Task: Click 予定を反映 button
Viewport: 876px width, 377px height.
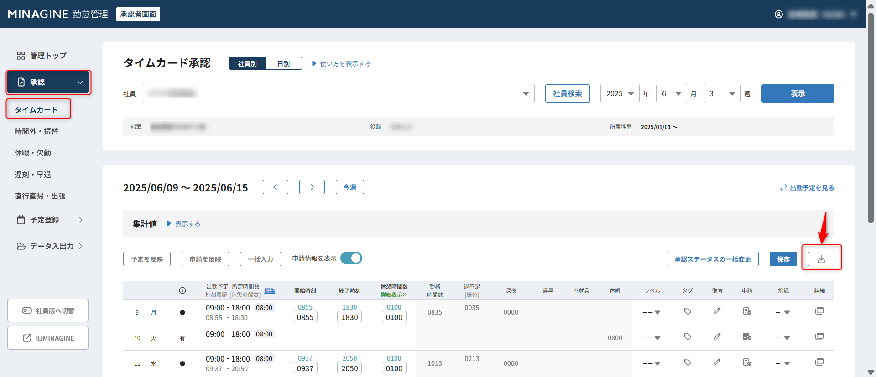Action: [147, 259]
